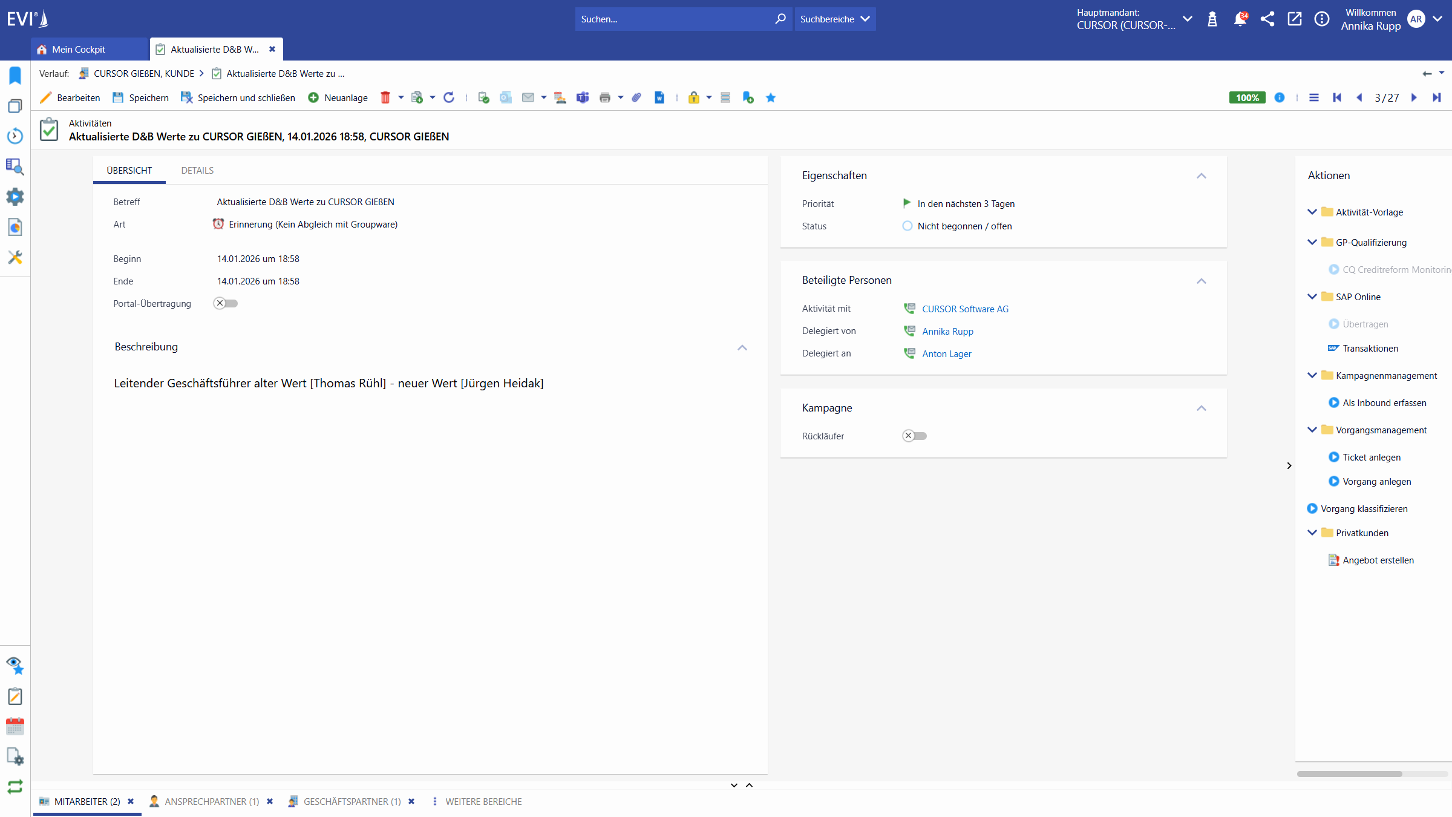
Task: Enable the Rückläufer toggle under Kampagne
Action: 914,435
